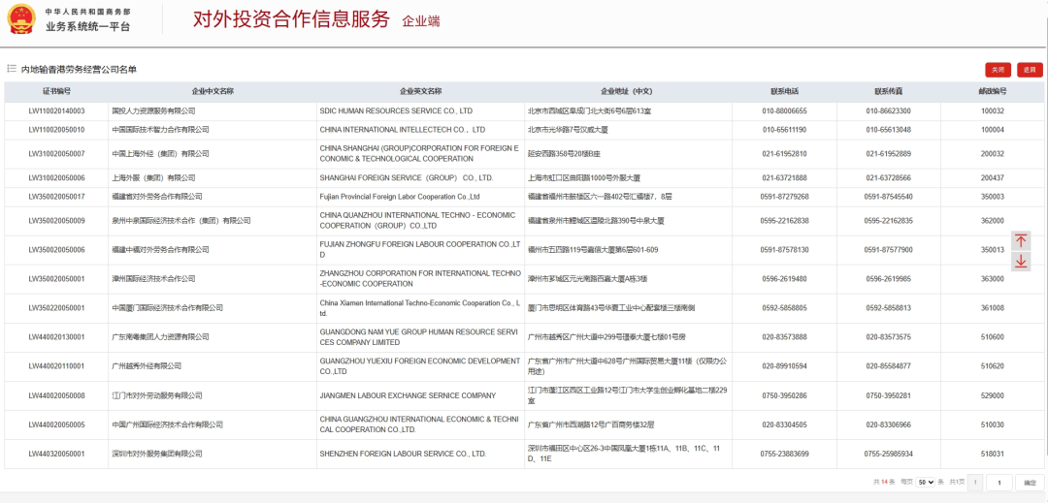The image size is (1048, 503).
Task: Select current page number 1 in pagination
Action: (x=974, y=482)
